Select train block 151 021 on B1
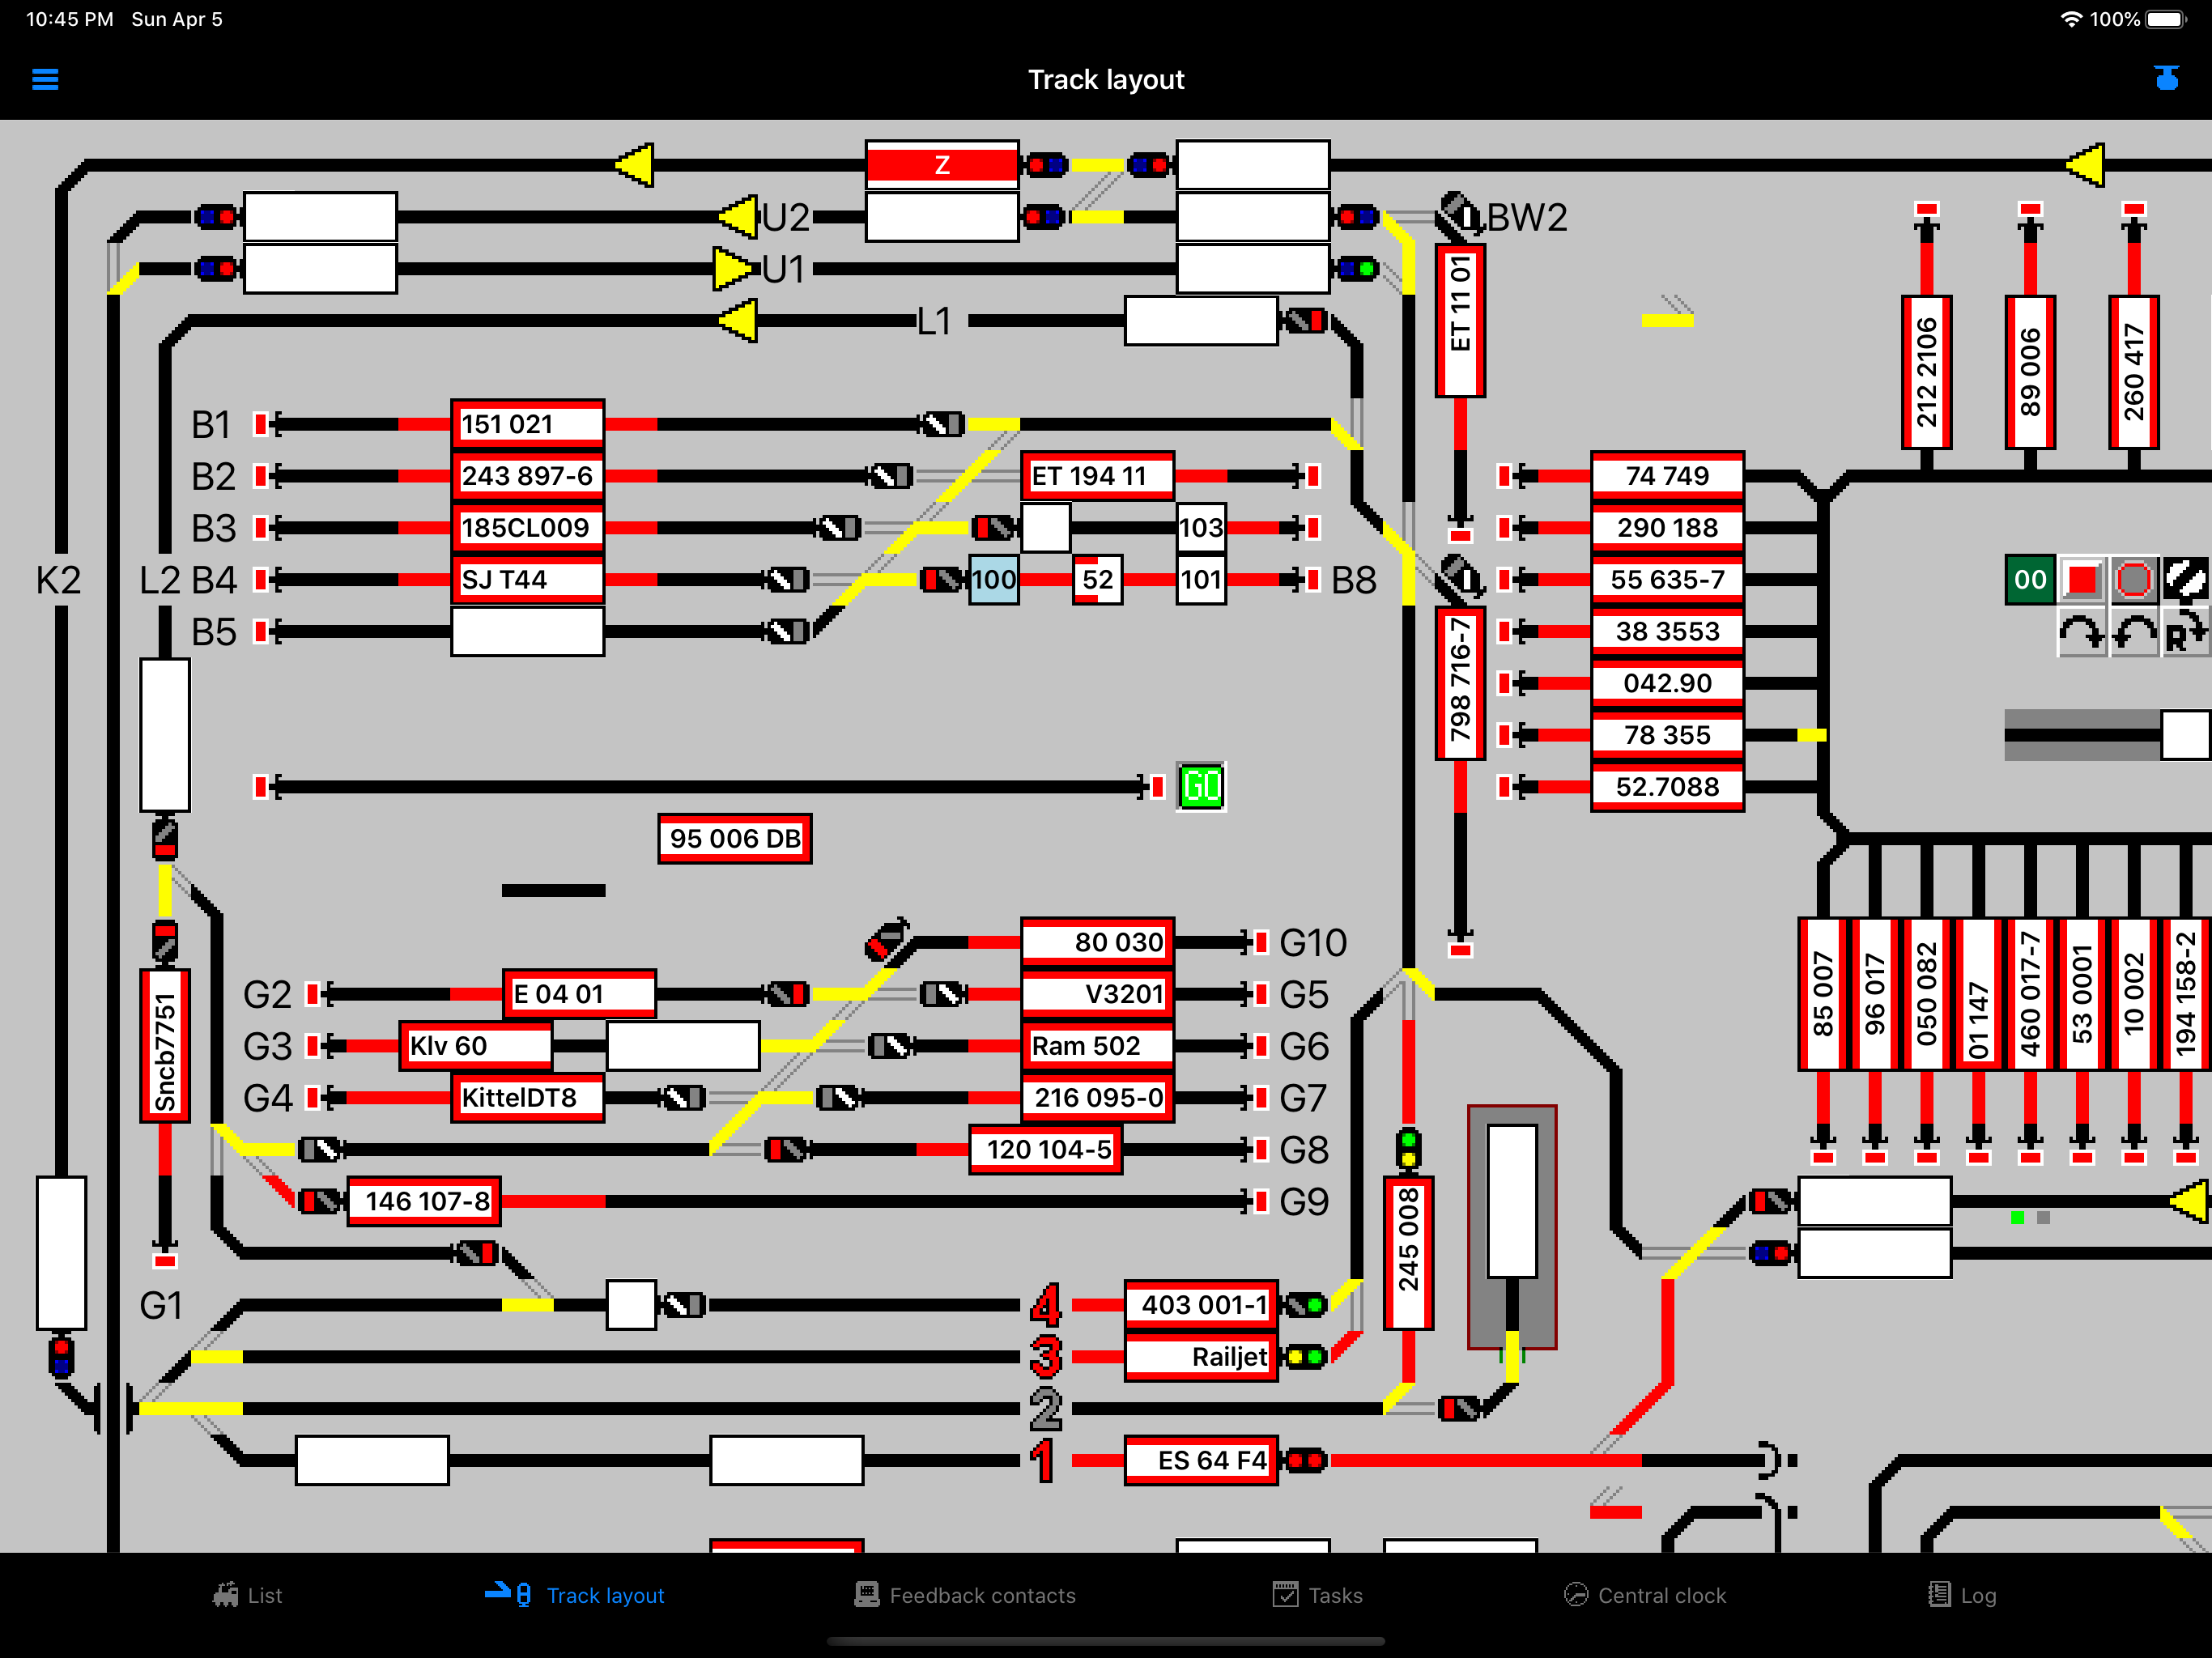2212x1658 pixels. coord(527,424)
